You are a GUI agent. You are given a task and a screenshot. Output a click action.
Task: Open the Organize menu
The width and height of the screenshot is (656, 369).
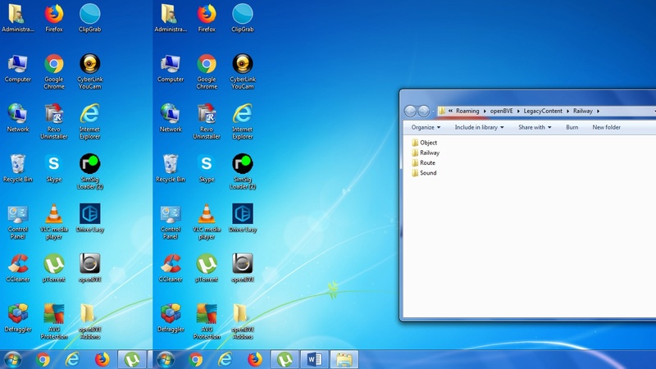(x=426, y=127)
